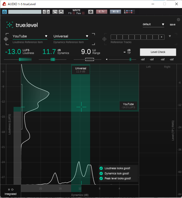Click the Universal 11.9 dB label

pyautogui.click(x=81, y=70)
